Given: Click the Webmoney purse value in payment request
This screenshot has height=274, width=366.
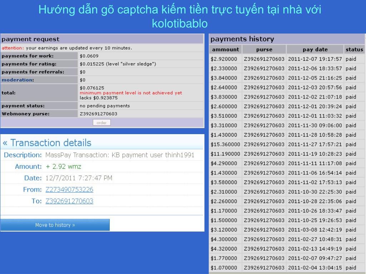Looking at the screenshot, I should pyautogui.click(x=98, y=114).
